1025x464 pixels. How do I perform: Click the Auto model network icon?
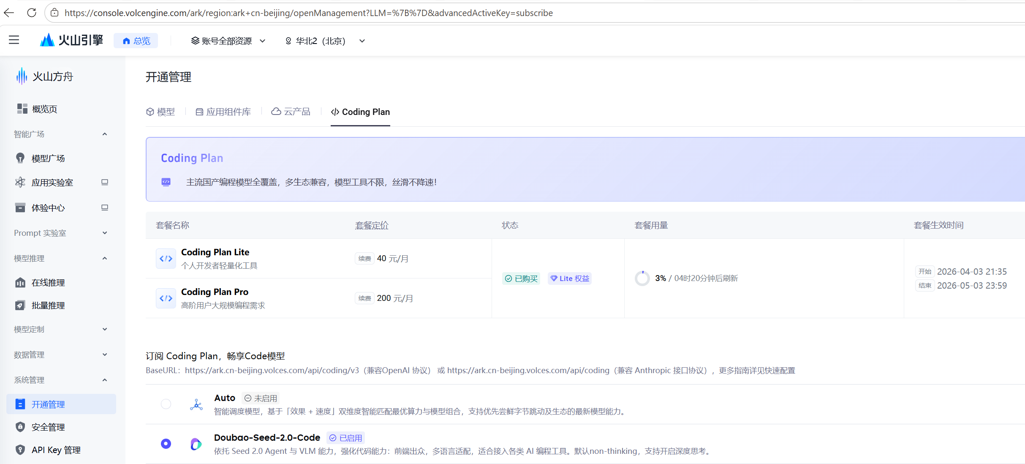(x=196, y=404)
